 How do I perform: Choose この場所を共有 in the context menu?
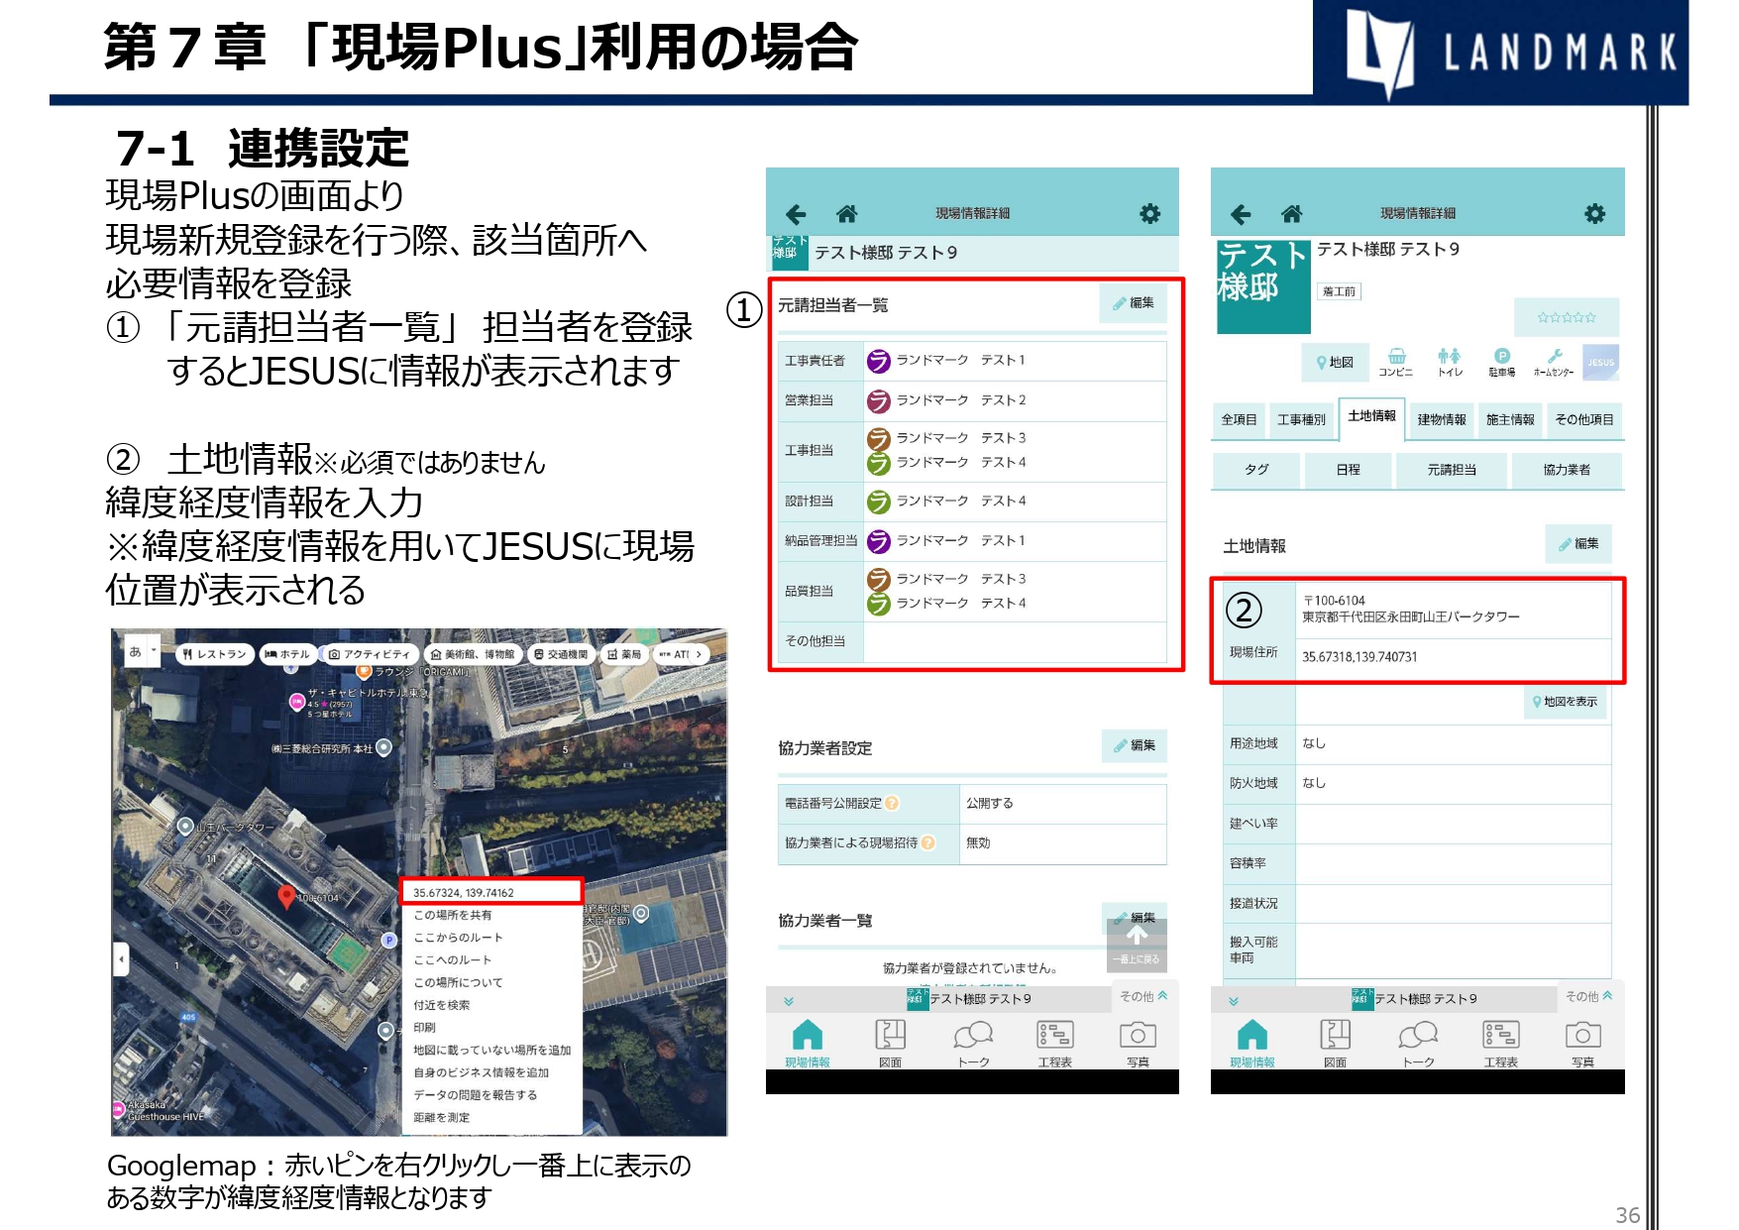click(x=490, y=915)
